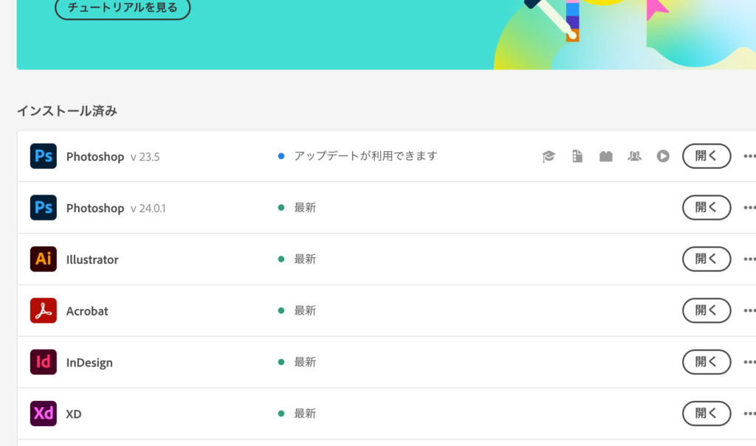Open plugins block icon for Photoshop 23.5
The width and height of the screenshot is (756, 446).
pos(606,156)
